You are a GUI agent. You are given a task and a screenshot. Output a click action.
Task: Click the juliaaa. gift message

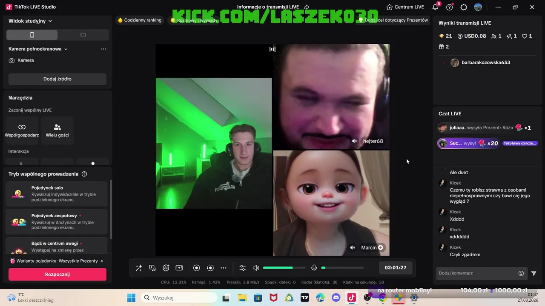point(485,127)
